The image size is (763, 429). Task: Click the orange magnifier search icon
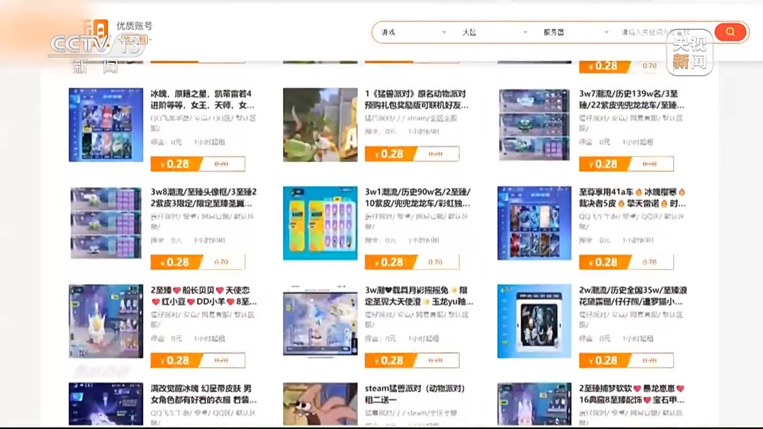tap(730, 32)
